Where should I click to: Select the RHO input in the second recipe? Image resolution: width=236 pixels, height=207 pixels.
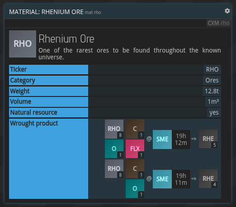114,169
